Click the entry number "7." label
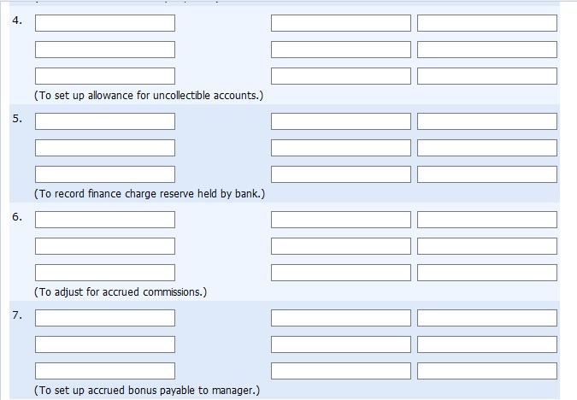Image resolution: width=577 pixels, height=400 pixels. pyautogui.click(x=17, y=315)
